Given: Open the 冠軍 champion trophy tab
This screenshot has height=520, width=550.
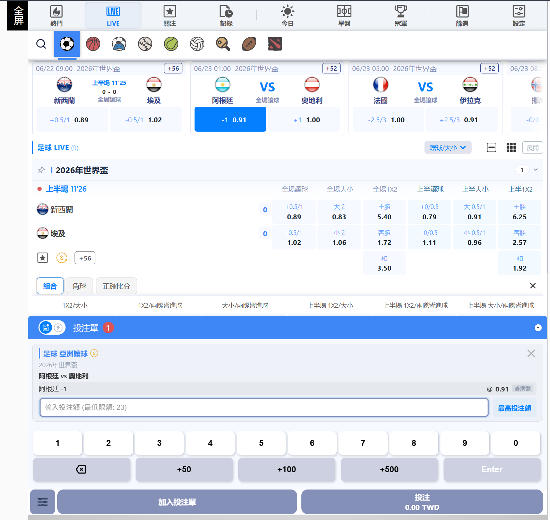Looking at the screenshot, I should click(x=401, y=16).
